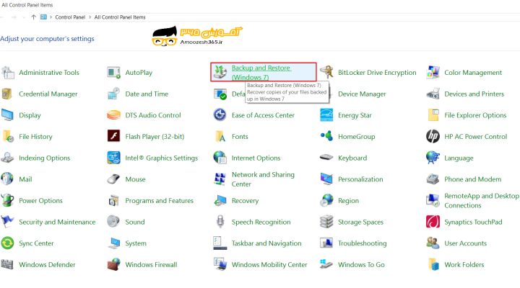Open the Sound speaker icon

[x=113, y=222]
